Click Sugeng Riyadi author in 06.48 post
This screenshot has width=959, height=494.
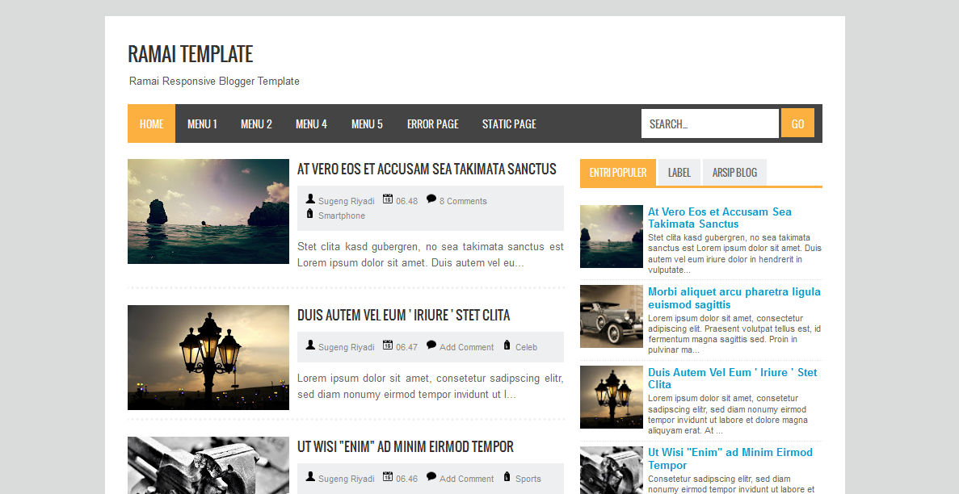(346, 201)
